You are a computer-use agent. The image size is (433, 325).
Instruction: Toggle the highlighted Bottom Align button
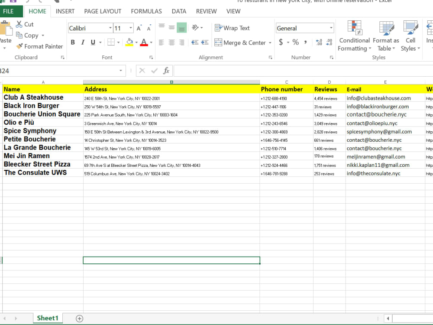coord(181,27)
